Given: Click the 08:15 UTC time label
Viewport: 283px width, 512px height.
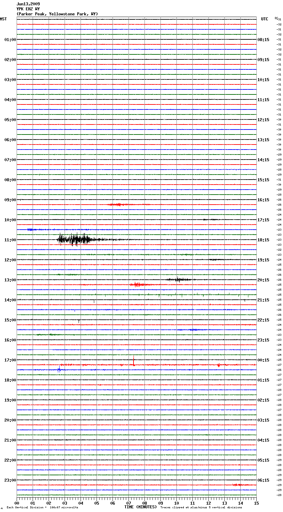Looking at the screenshot, I should tap(263, 40).
